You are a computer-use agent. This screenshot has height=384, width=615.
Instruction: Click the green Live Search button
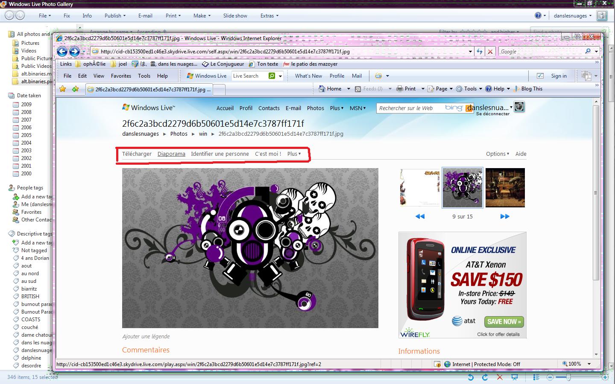[x=272, y=76]
